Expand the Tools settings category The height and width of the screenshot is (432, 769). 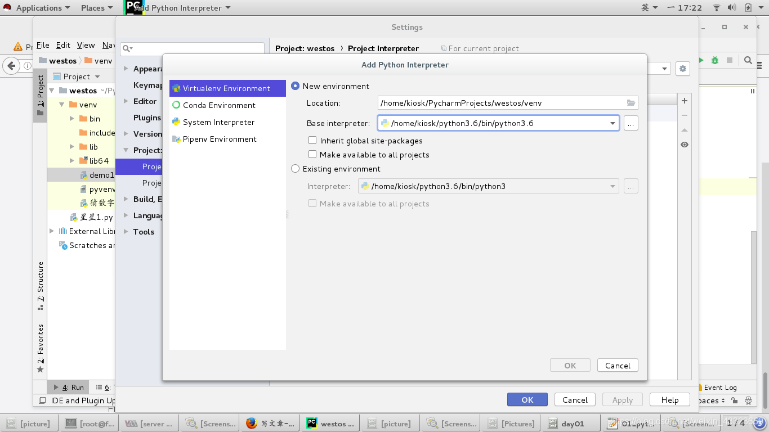126,232
